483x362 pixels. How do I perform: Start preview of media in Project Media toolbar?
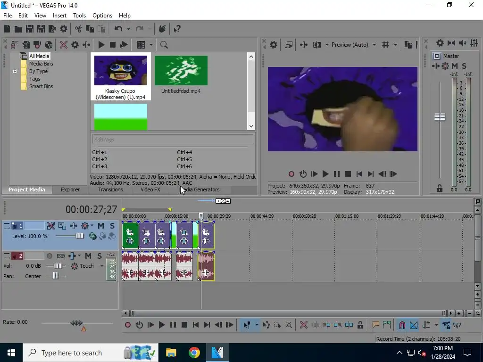click(x=101, y=45)
